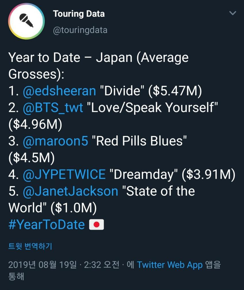The width and height of the screenshot is (244, 290).
Task: Click the Japan flag emoji
Action: 96,225
